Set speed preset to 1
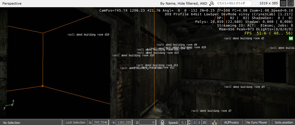 (x=199, y=123)
